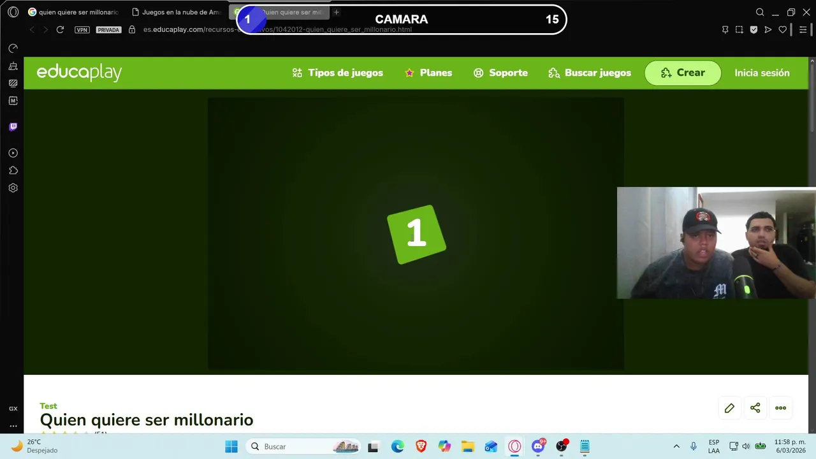Viewport: 816px width, 459px height.
Task: Open GX Cleaner icon in sidebar
Action: point(13,66)
